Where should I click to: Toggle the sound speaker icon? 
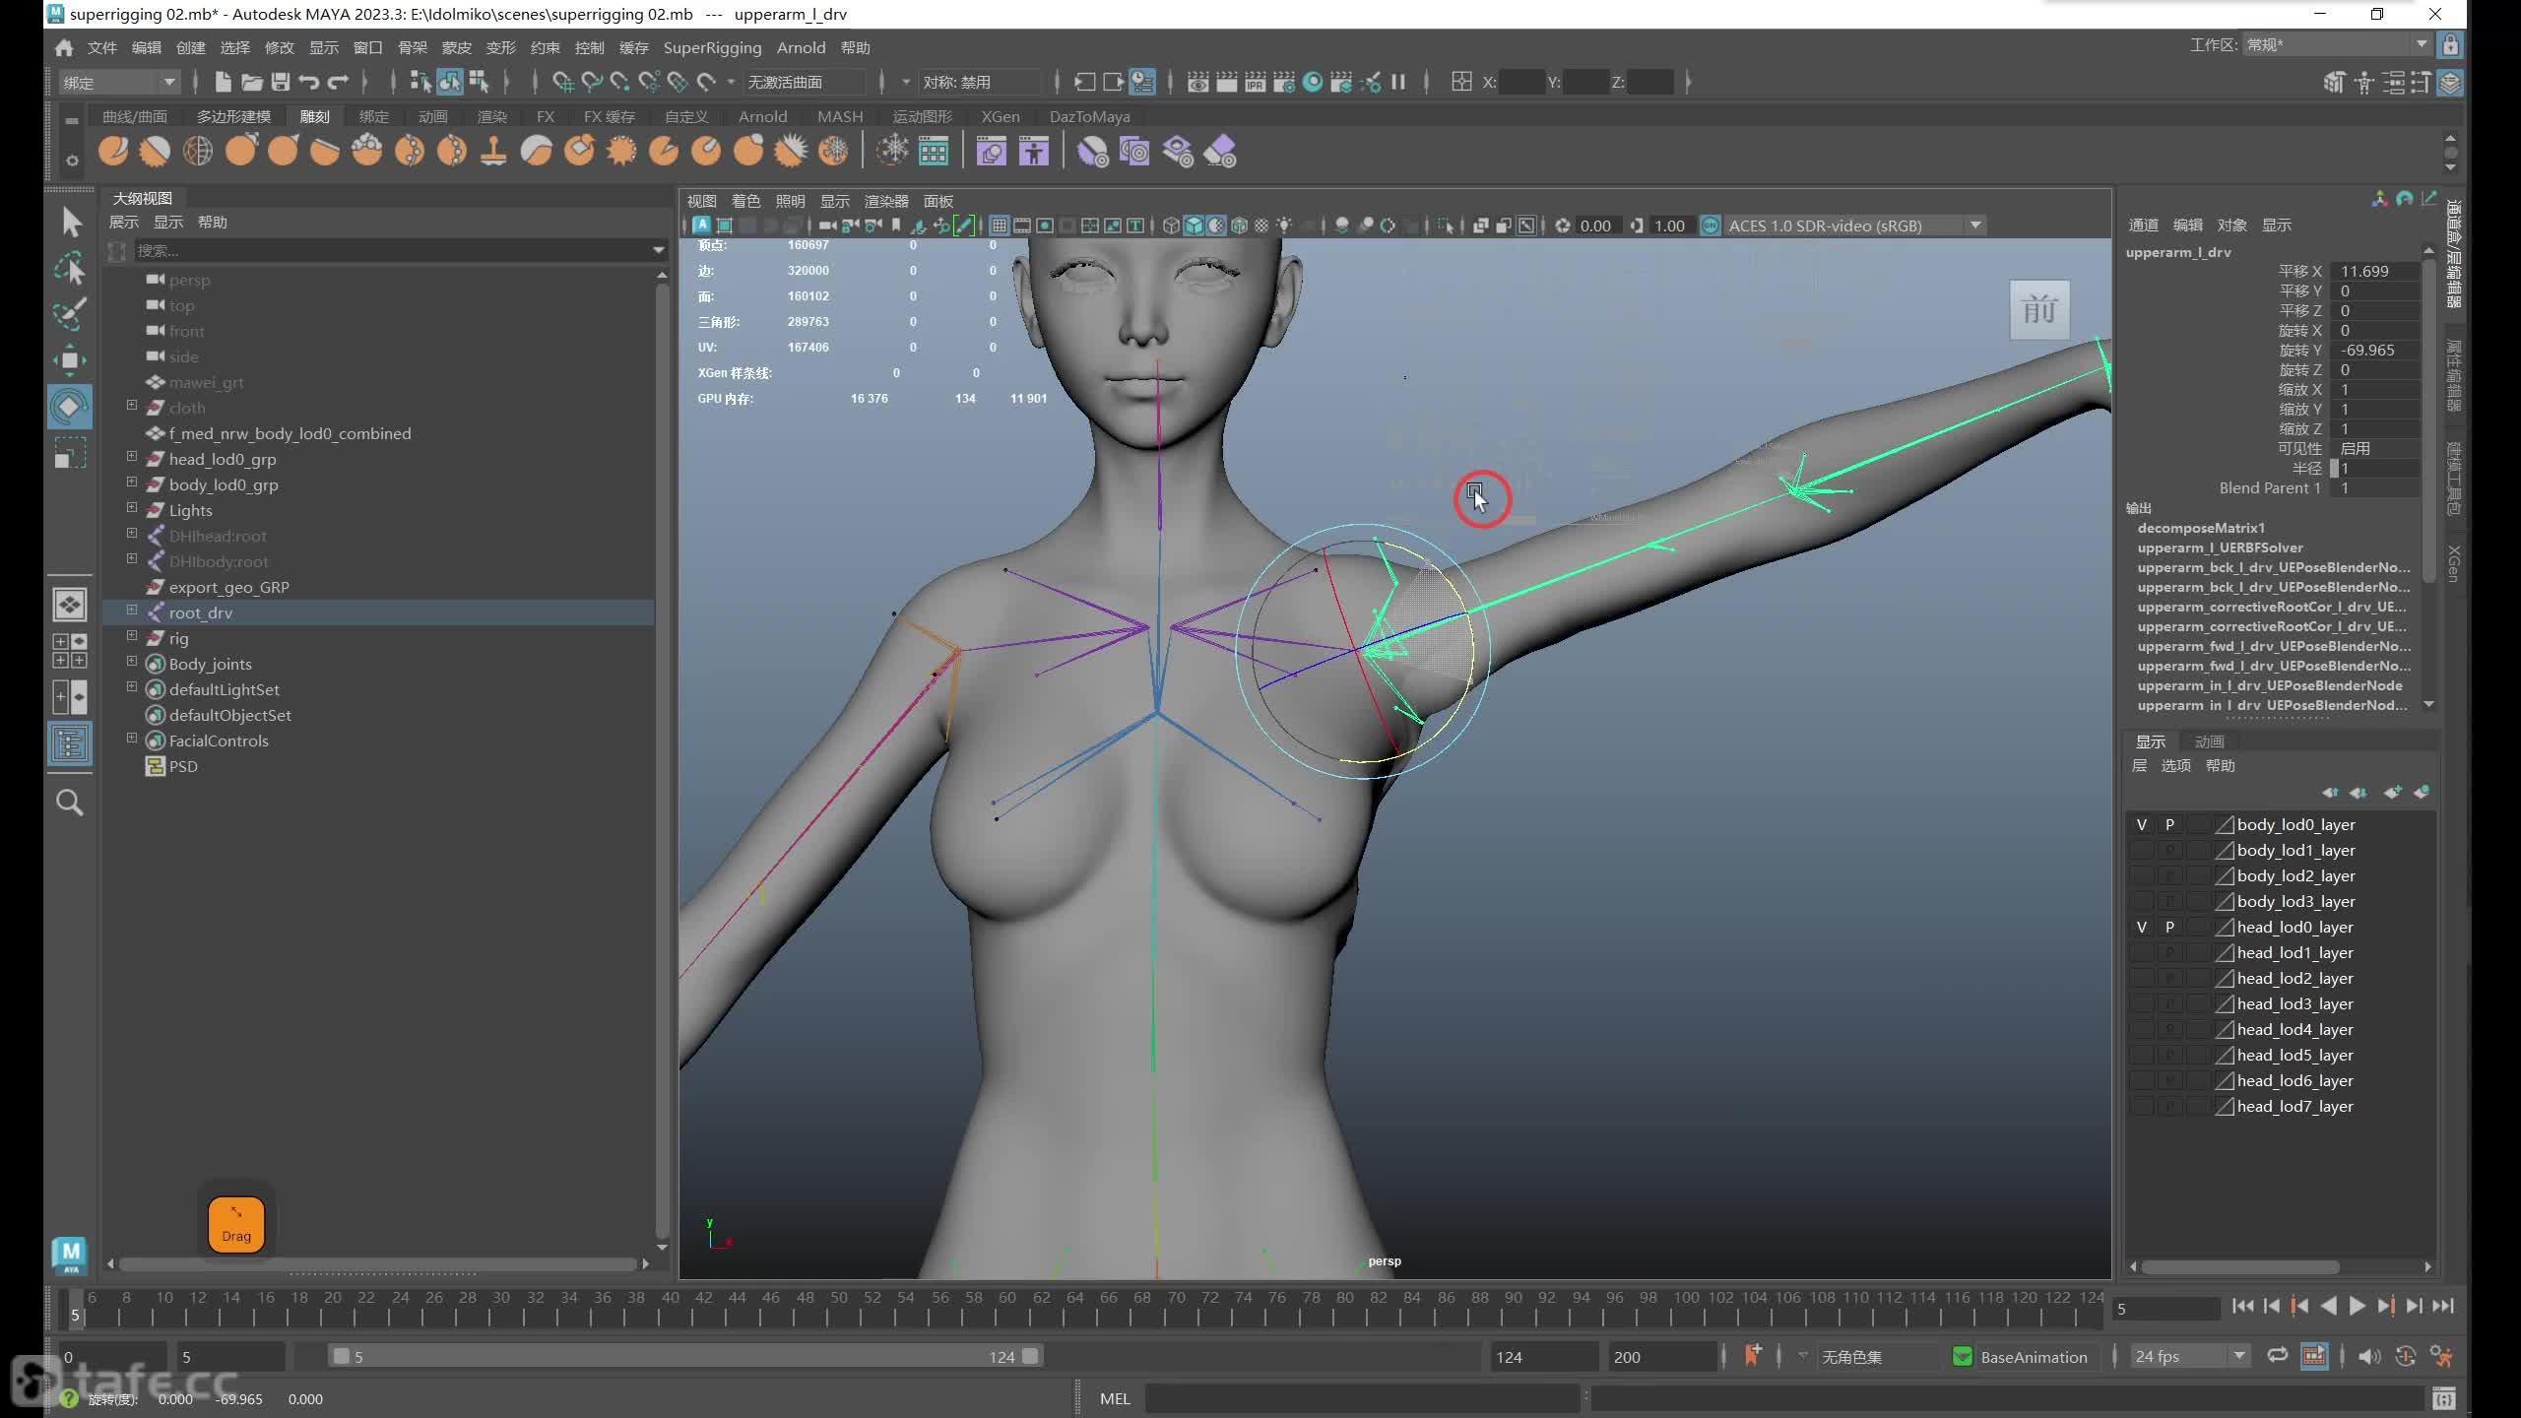[2369, 1356]
